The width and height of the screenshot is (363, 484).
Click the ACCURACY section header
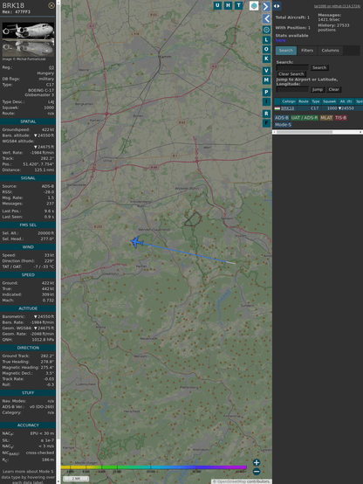(28, 425)
